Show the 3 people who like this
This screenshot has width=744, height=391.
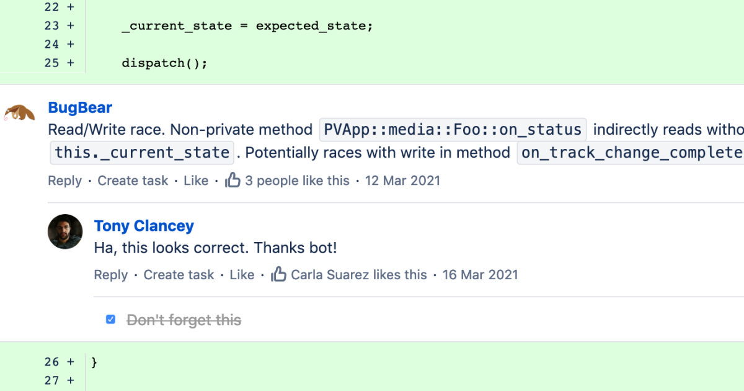click(297, 181)
